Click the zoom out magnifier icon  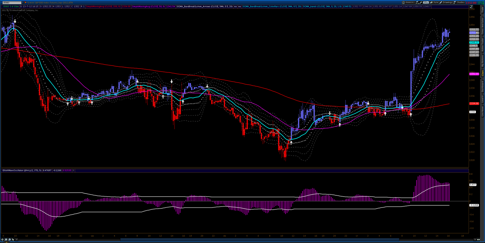coord(10,240)
